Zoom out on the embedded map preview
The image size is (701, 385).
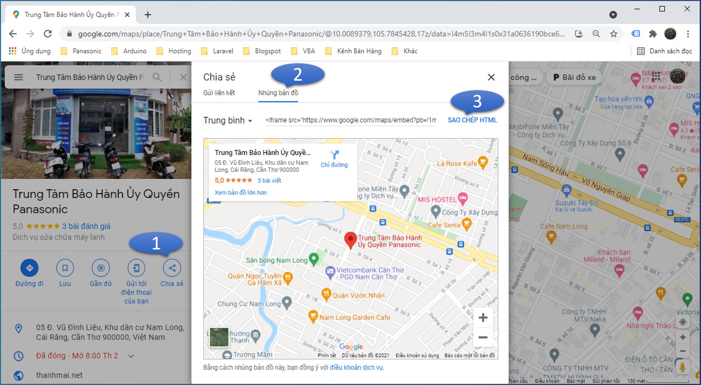point(483,337)
